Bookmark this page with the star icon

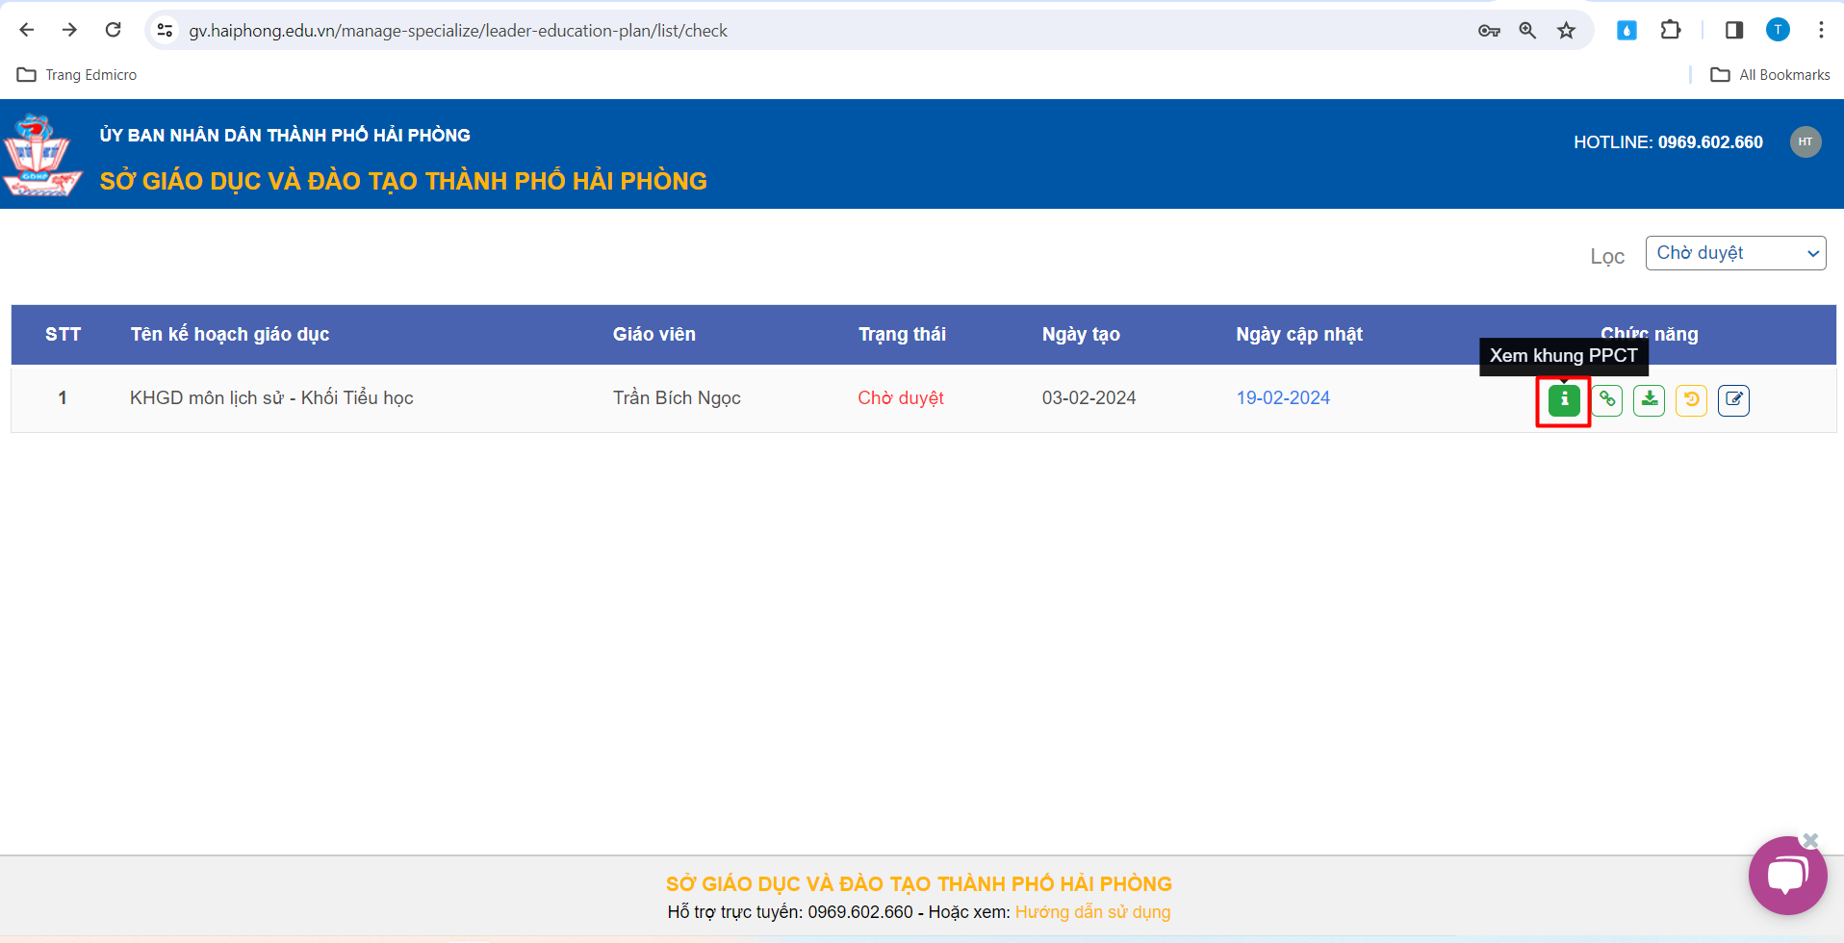(x=1567, y=31)
